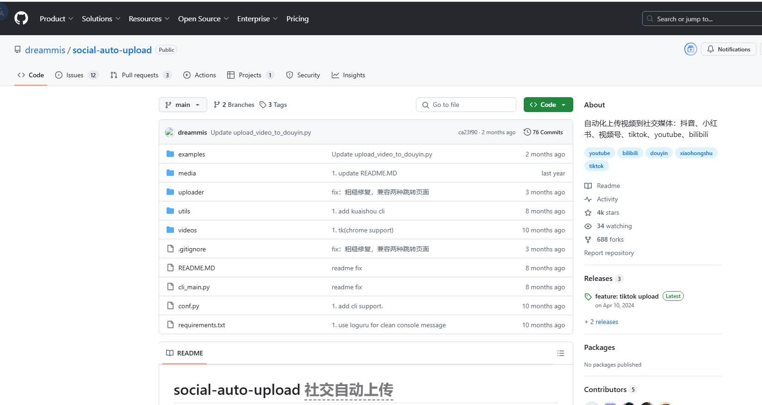This screenshot has width=762, height=405.
Task: Expand the Resources menu
Action: 149,19
